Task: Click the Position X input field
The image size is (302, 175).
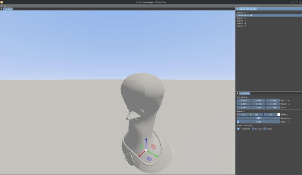Action: tap(244, 100)
